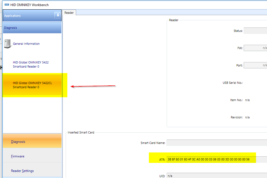Focus the Port field
The image size is (267, 178).
[255, 65]
